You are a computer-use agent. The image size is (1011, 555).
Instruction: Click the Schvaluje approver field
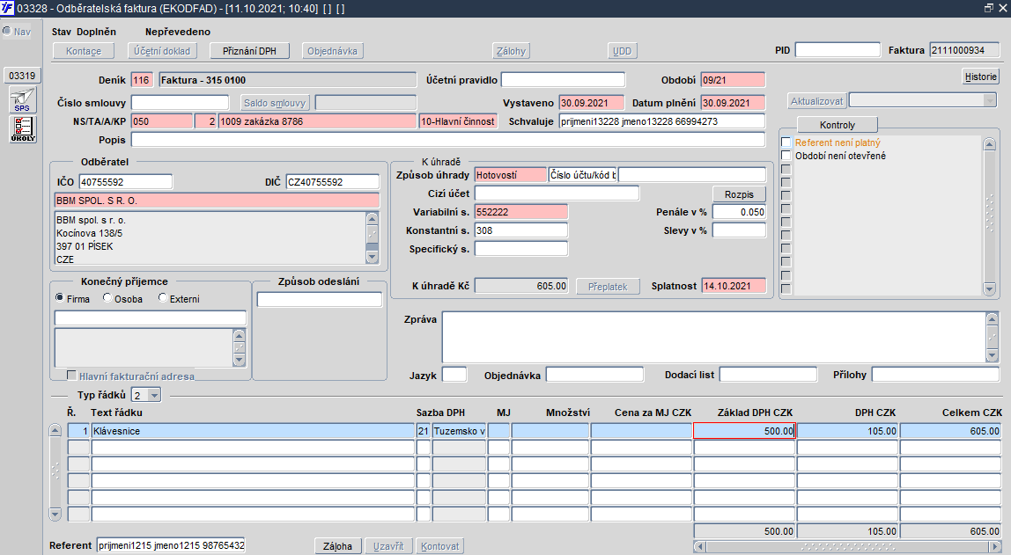point(662,121)
